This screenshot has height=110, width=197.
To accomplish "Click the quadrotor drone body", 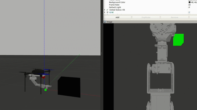I will click(38, 71).
